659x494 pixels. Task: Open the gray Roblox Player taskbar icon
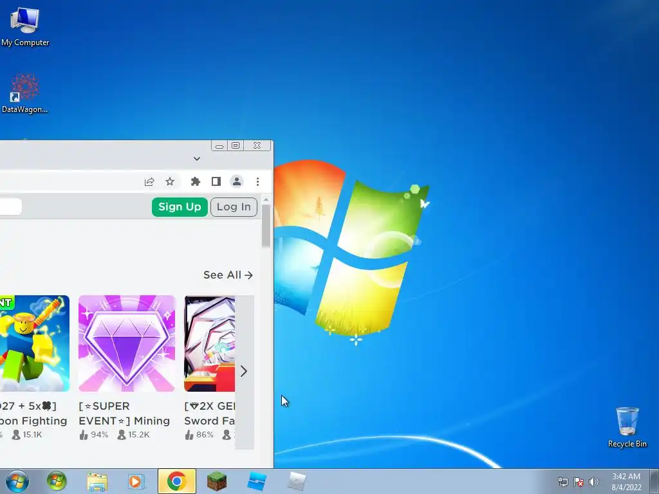pos(296,481)
